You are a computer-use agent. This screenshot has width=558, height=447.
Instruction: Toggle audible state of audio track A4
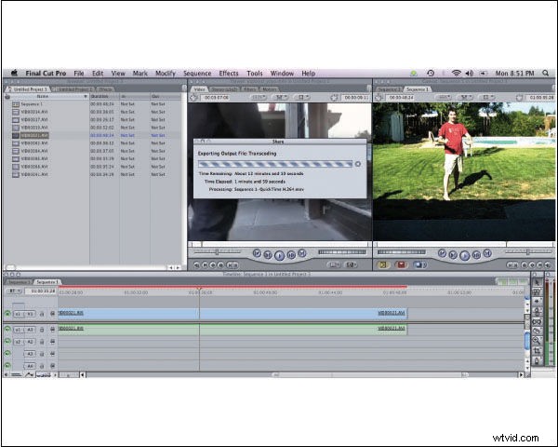click(x=7, y=366)
